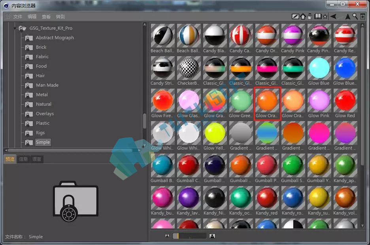The height and width of the screenshot is (245, 370).
Task: Select the Brick folder in the tree
Action: 41,47
